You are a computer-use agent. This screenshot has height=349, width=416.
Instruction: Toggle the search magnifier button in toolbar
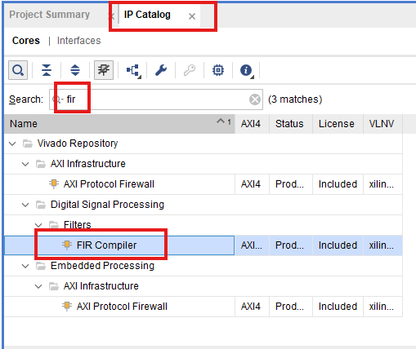click(x=18, y=70)
